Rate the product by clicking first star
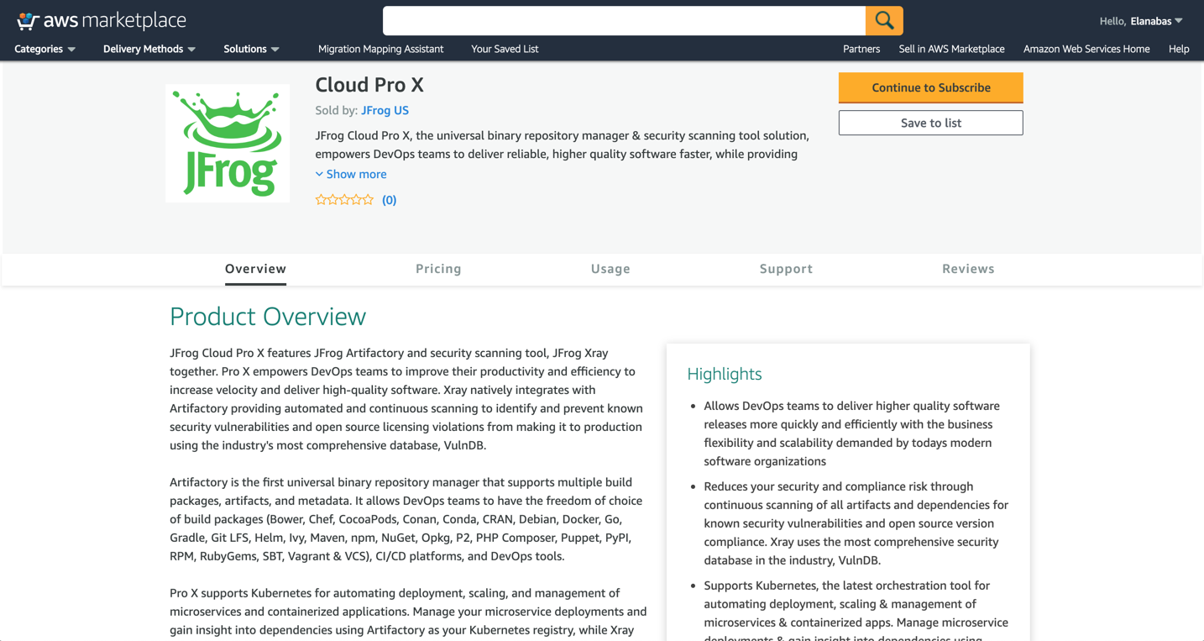Screen dimensions: 1204x641 point(321,199)
